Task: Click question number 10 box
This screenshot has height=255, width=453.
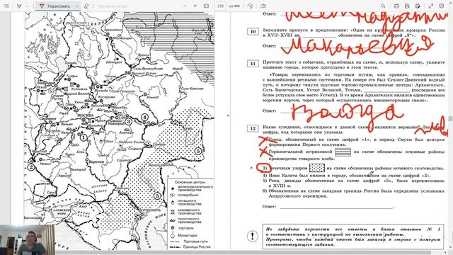Action: coord(253,31)
